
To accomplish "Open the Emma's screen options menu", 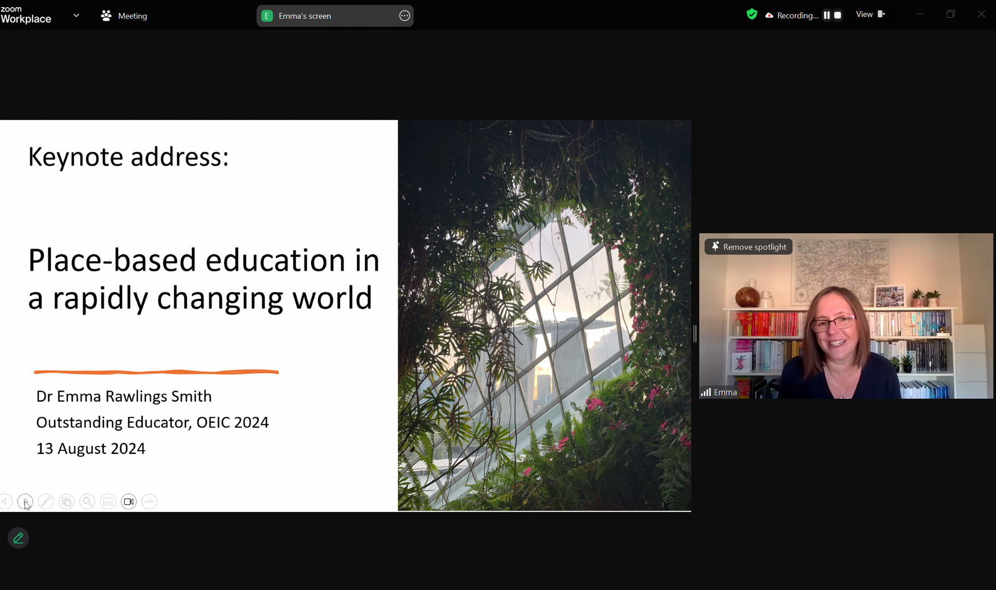I will [x=405, y=16].
